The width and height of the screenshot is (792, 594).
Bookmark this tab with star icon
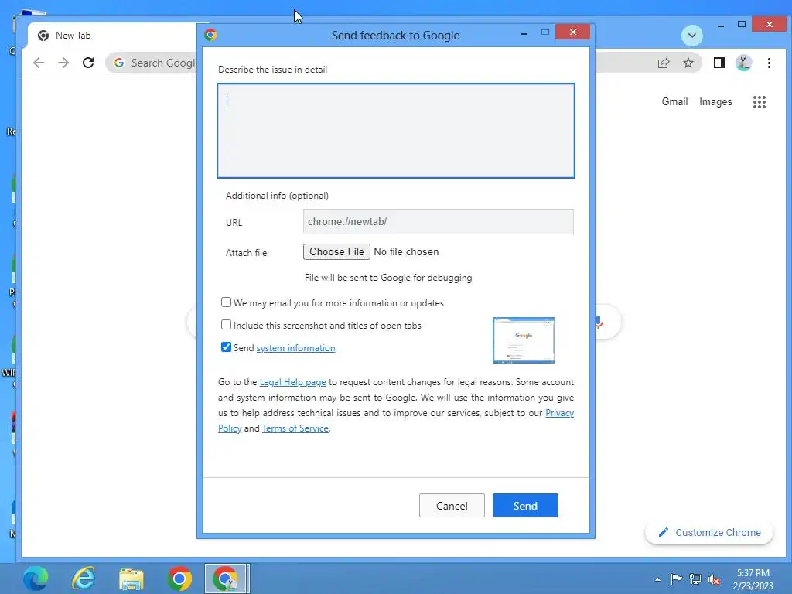[688, 63]
